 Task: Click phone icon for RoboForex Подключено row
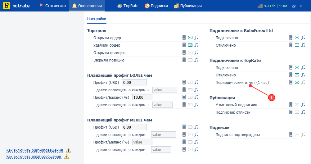click(291, 38)
